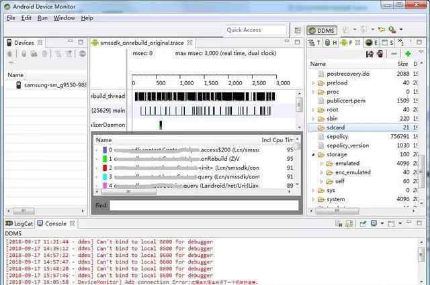The height and width of the screenshot is (285, 430).
Task: Switch to smssdk_onrebuild_original.trace tab
Action: 142,43
